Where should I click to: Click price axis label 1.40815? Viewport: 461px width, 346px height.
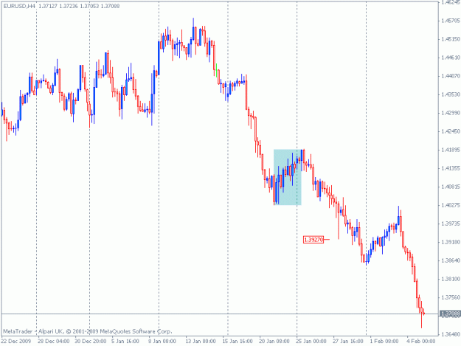[x=451, y=187]
